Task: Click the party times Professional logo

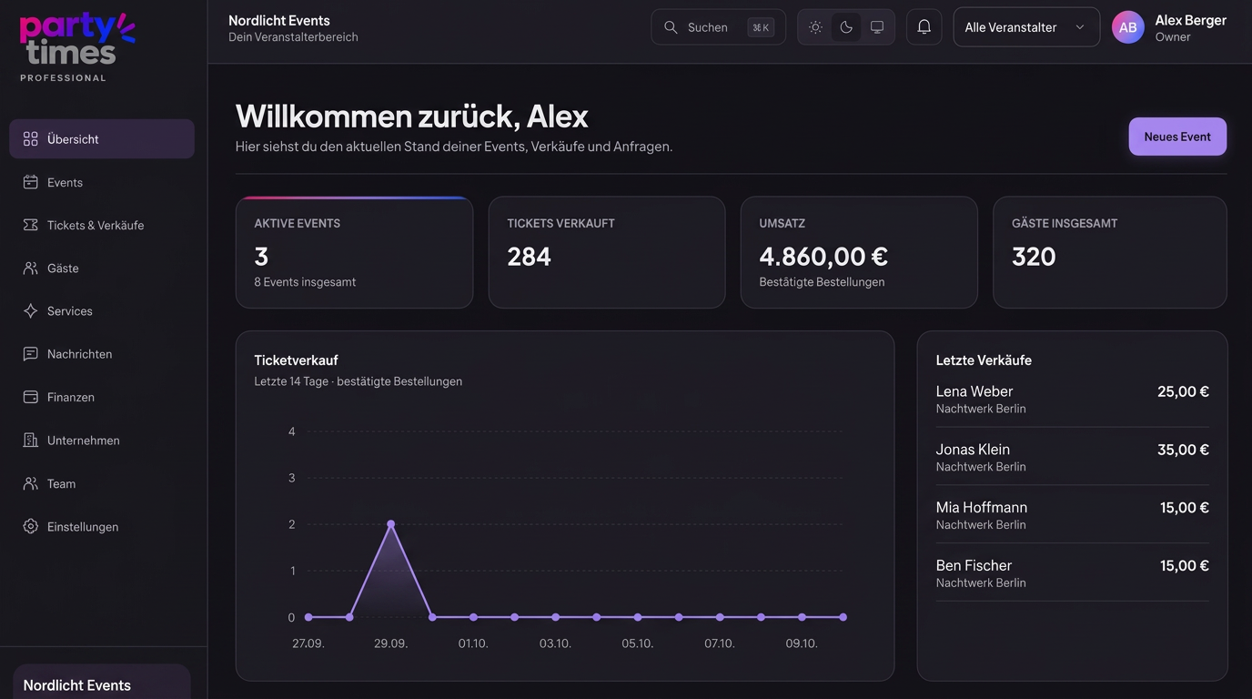Action: (x=77, y=47)
